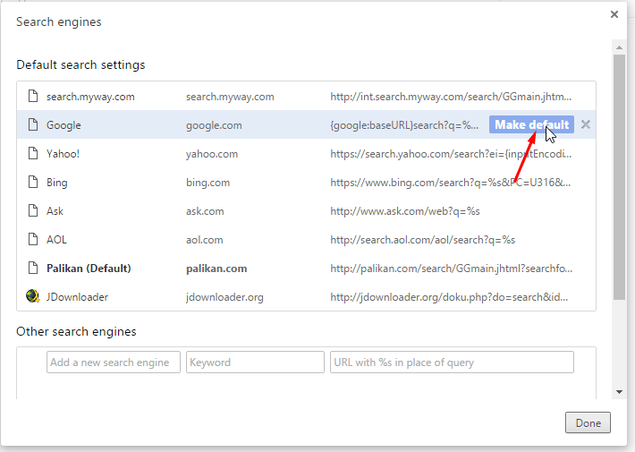
Task: Click the palikan.com keyword
Action: coord(216,269)
